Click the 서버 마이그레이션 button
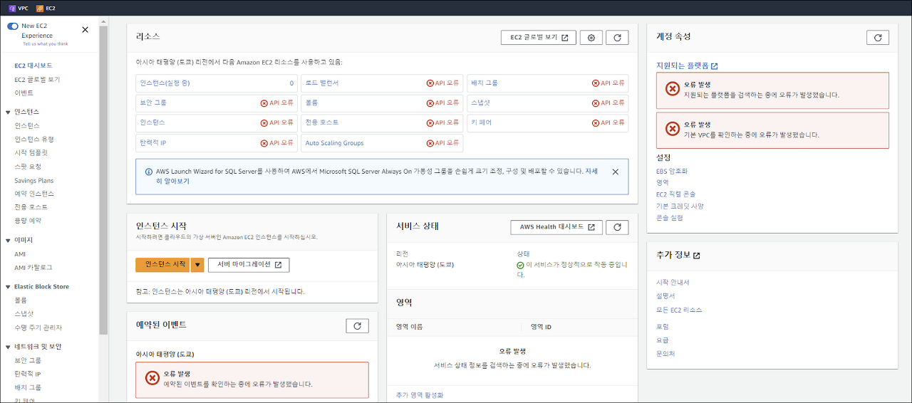The image size is (912, 403). (x=249, y=264)
